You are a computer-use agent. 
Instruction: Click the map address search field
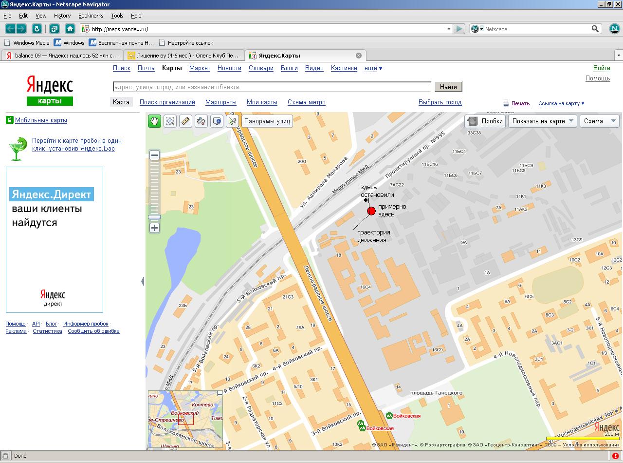click(272, 87)
